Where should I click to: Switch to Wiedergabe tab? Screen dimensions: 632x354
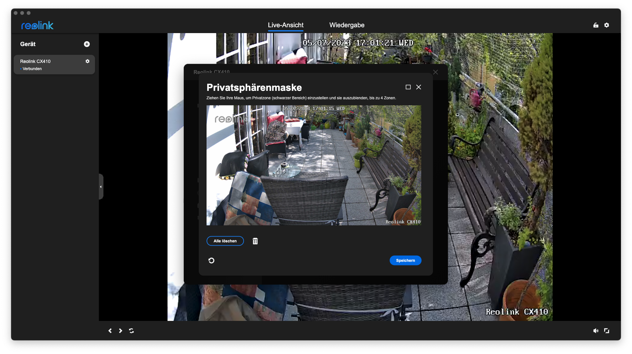pos(347,25)
